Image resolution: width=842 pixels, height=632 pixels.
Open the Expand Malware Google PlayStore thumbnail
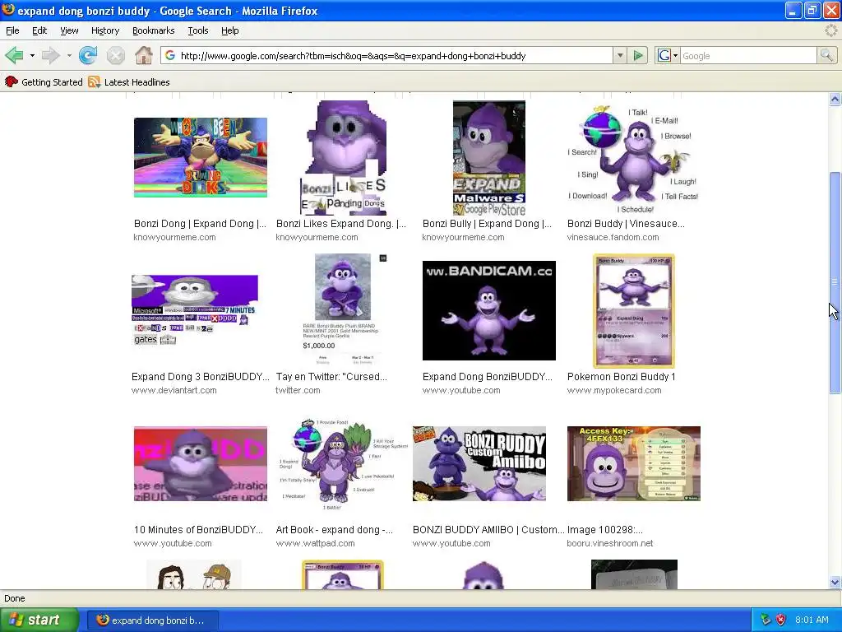[x=488, y=158]
